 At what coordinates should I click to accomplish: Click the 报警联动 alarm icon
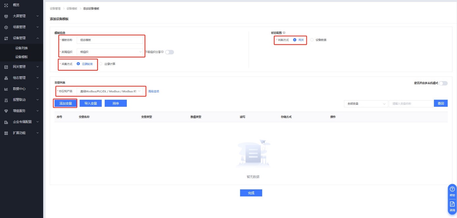tap(6, 100)
